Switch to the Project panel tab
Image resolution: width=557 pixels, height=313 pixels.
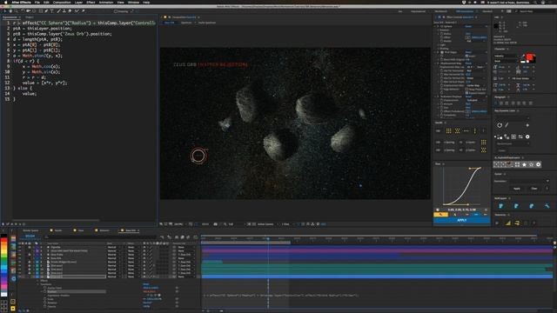pos(29,17)
